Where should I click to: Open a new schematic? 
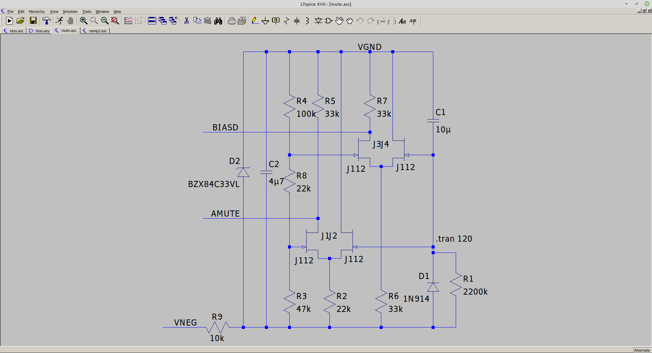pos(10,21)
